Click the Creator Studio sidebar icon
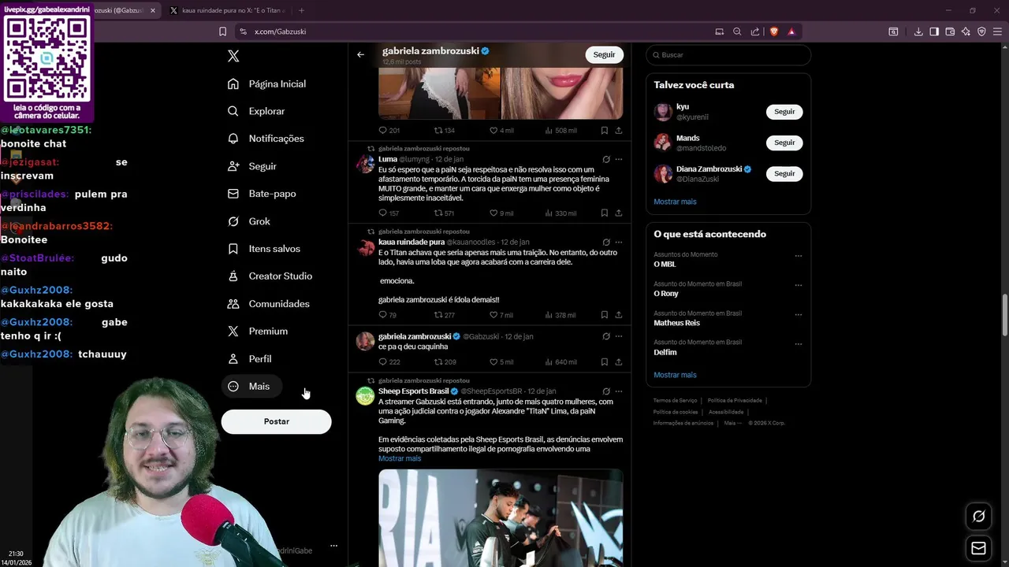Viewport: 1009px width, 567px height. (x=233, y=276)
